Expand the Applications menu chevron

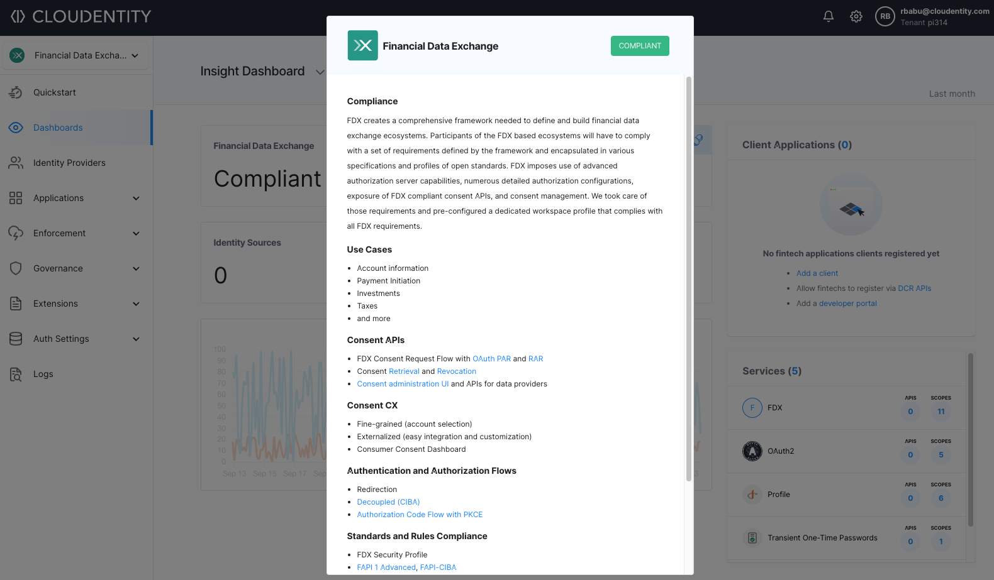[x=136, y=199]
